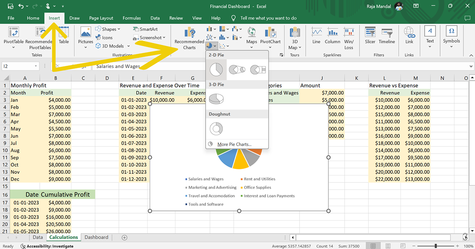Open the Shapes dropdown

tap(109, 29)
